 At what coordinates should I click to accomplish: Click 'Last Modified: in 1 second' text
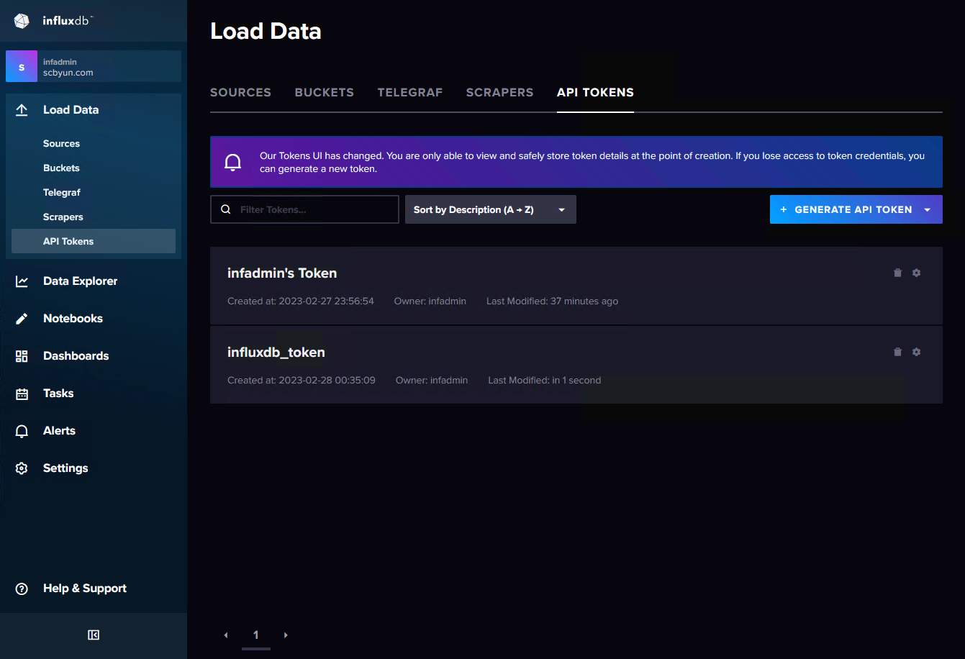click(544, 381)
